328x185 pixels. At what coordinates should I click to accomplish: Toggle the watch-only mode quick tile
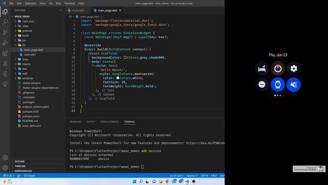click(x=278, y=84)
